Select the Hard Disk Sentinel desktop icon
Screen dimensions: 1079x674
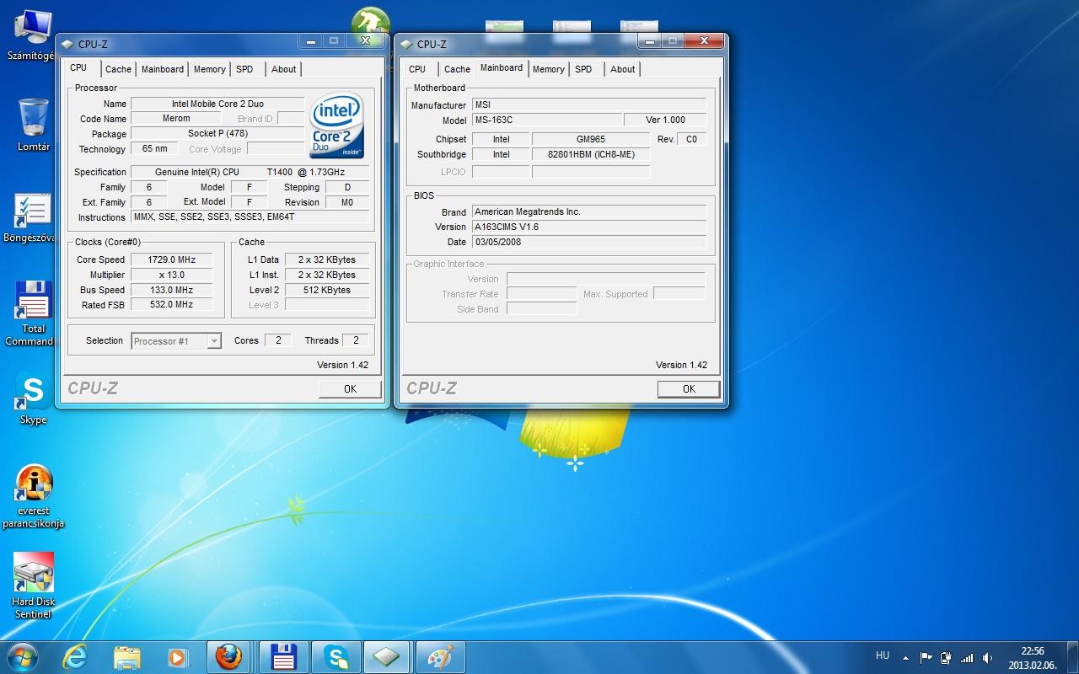pyautogui.click(x=34, y=586)
